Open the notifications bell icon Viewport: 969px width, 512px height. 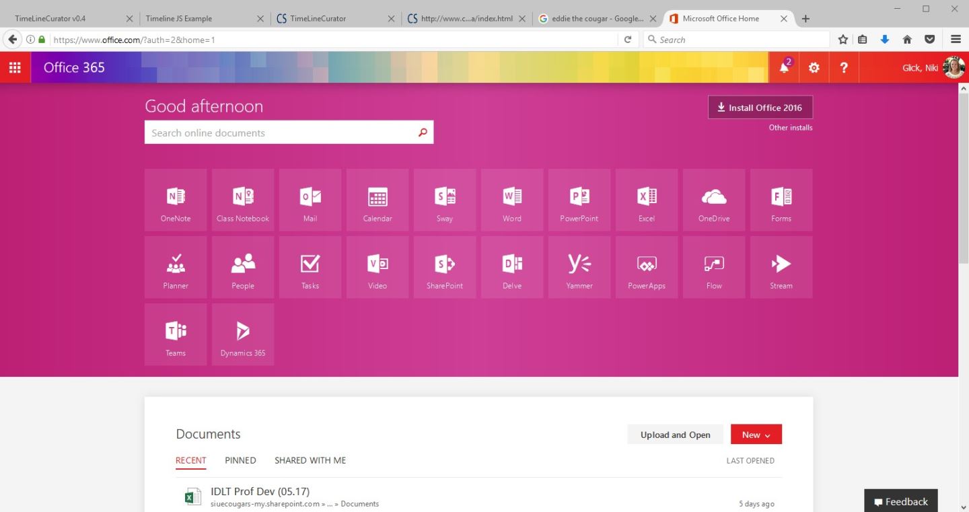784,67
